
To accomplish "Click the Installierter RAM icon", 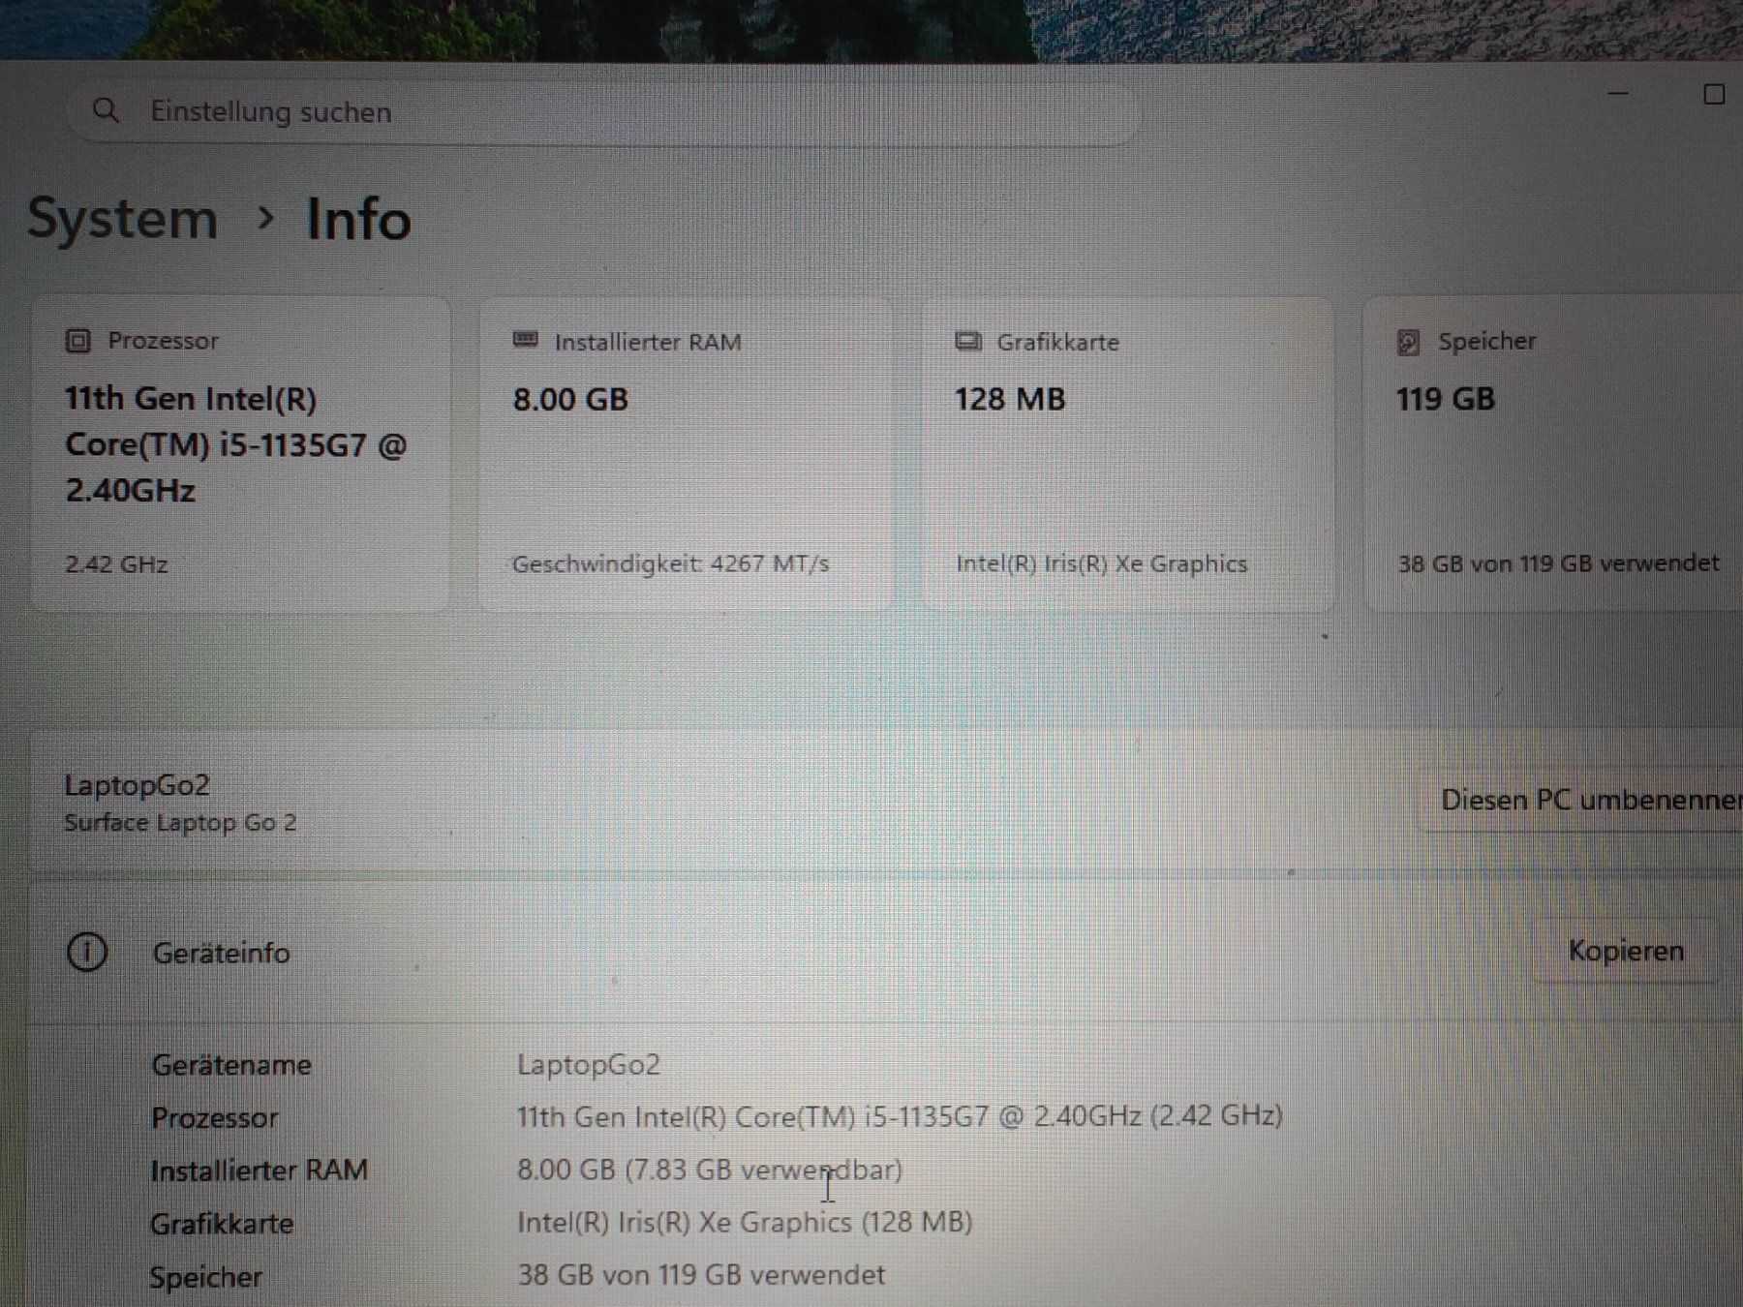I will pyautogui.click(x=525, y=340).
